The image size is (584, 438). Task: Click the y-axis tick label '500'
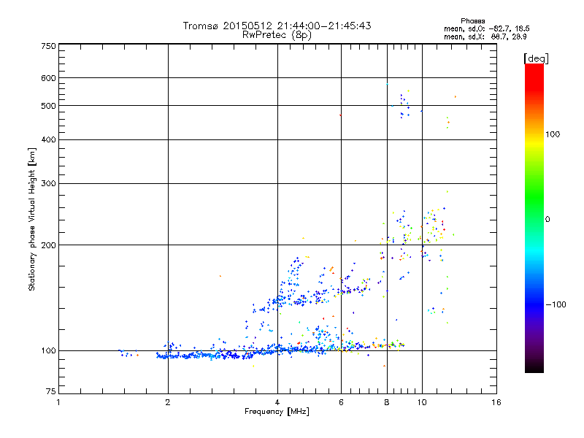point(48,106)
